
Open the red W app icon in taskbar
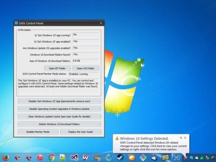(x=86, y=158)
